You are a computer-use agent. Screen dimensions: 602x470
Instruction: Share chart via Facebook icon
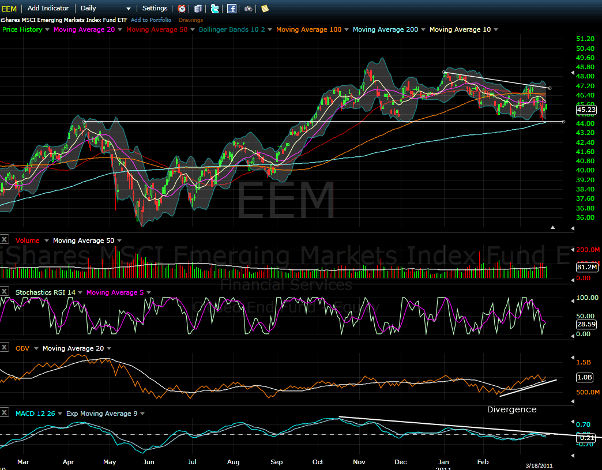pos(231,9)
